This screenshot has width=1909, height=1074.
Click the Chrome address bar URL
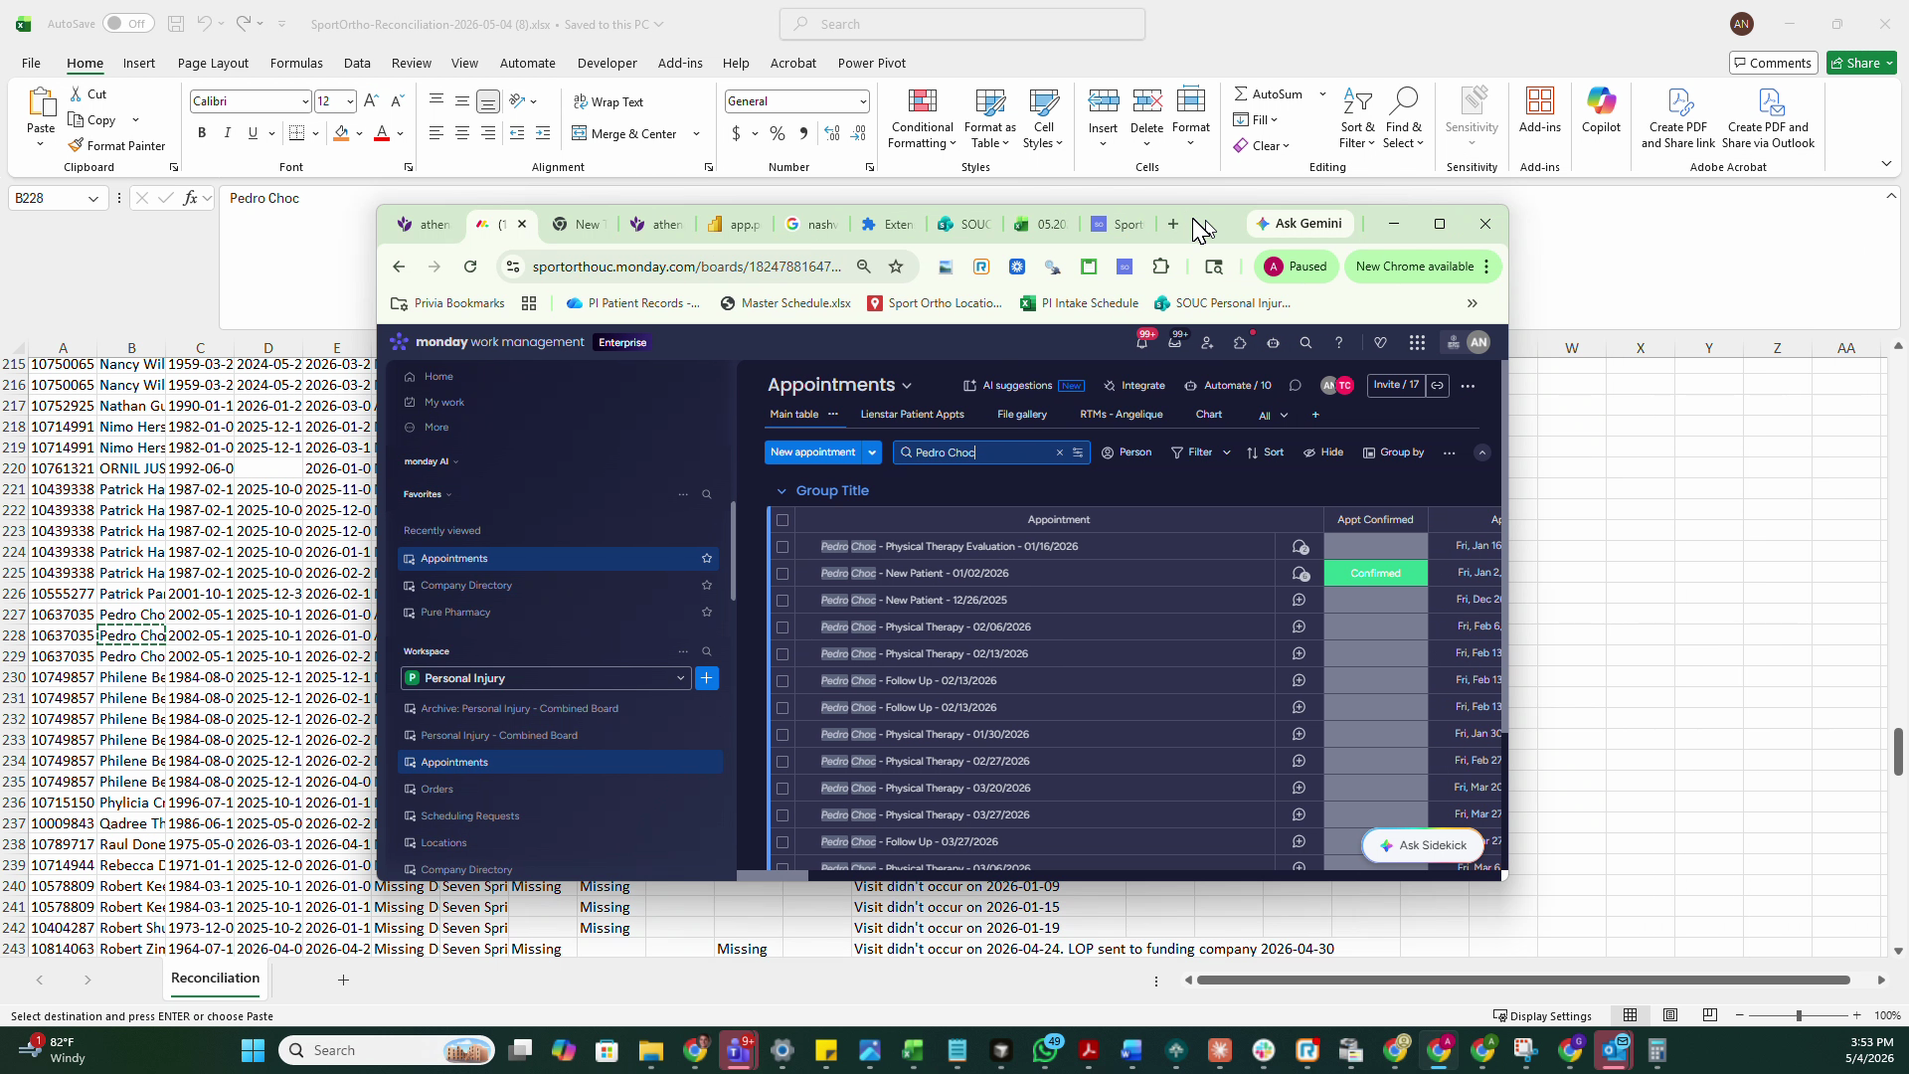(x=686, y=267)
